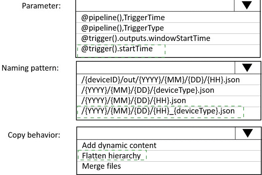The width and height of the screenshot is (262, 175).
Task: Choose @pipeline(),TriggerType option
Action: pyautogui.click(x=123, y=28)
